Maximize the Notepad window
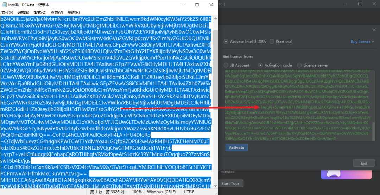The image size is (380, 195). (197, 5)
